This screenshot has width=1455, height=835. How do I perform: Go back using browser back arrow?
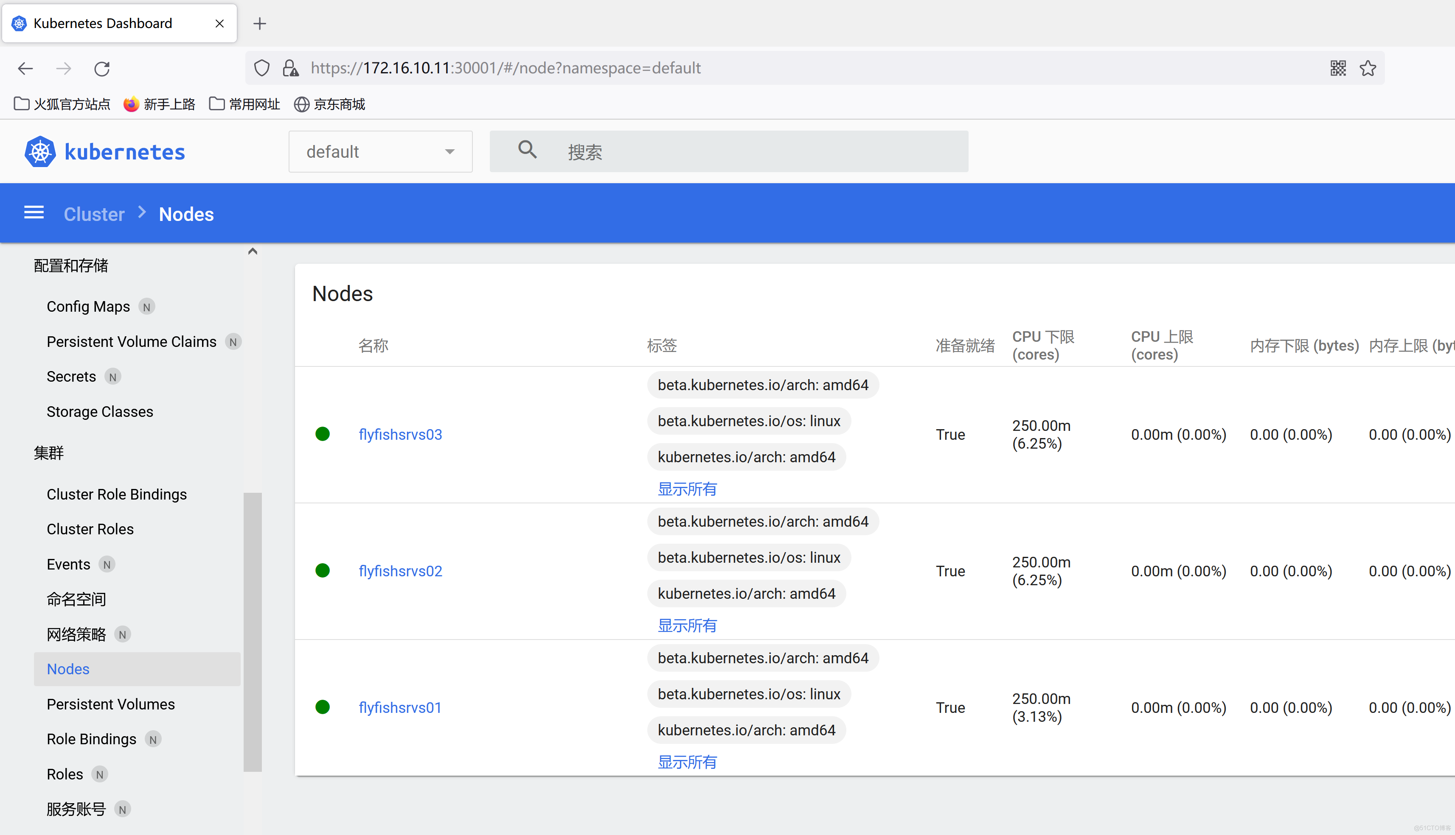[x=25, y=69]
